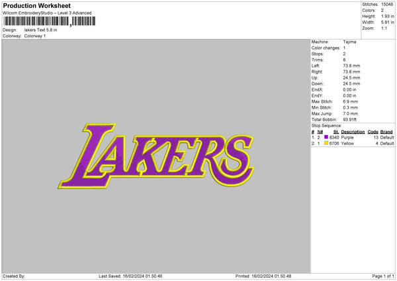The image size is (397, 281).
Task: Click the 'Purple' description in stop sequence
Action: [x=347, y=137]
